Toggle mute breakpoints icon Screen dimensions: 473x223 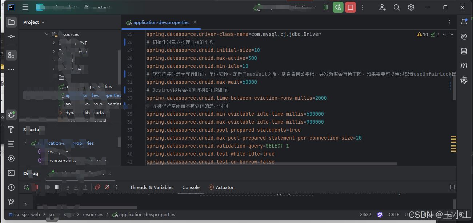(107, 187)
